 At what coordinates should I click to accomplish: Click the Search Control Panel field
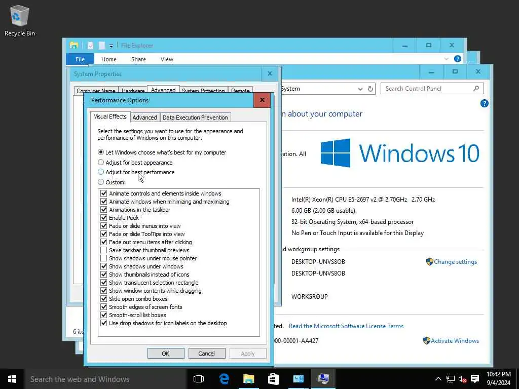432,88
